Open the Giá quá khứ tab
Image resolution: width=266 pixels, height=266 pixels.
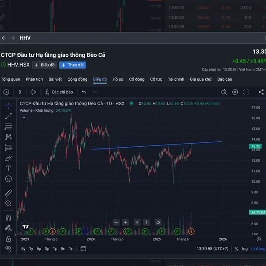(x=201, y=79)
